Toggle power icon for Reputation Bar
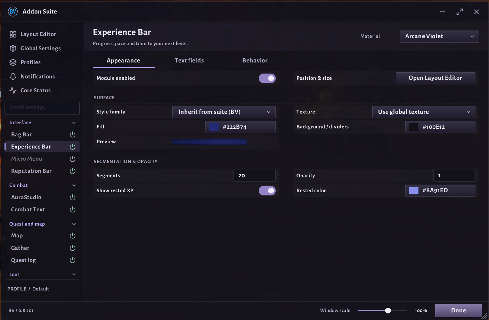The image size is (489, 320). [72, 171]
